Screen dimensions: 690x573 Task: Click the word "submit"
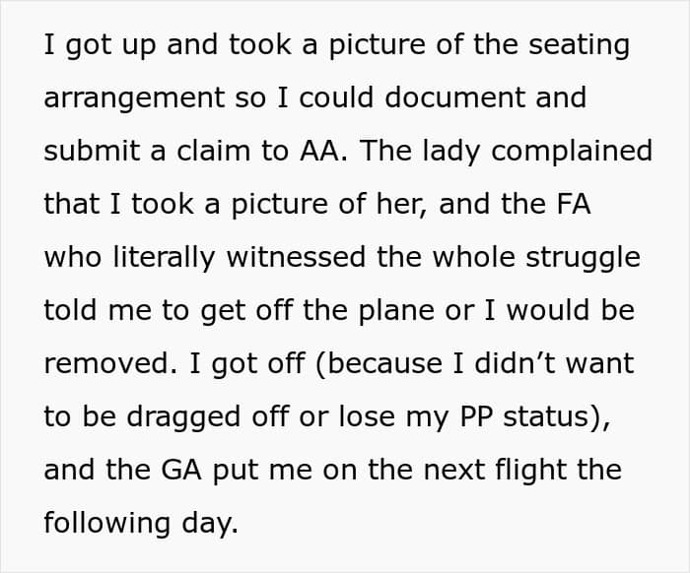click(92, 151)
